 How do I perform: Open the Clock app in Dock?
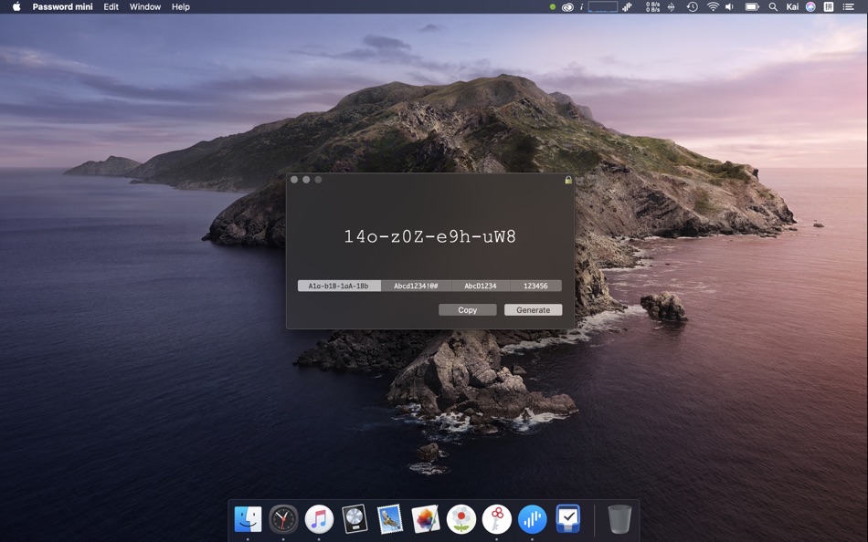click(x=283, y=519)
